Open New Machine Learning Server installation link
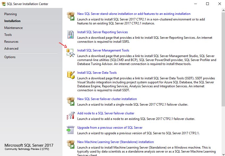Screen dimensions: 225x156 pyautogui.click(x=116, y=142)
